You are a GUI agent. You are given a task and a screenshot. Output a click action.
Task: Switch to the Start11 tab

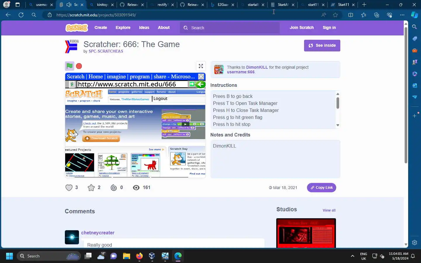pyautogui.click(x=343, y=5)
